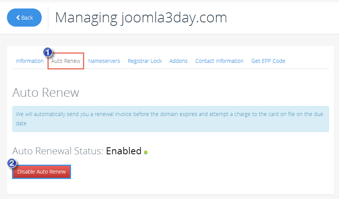
Task: Click the Enabled status text
Action: pyautogui.click(x=124, y=151)
